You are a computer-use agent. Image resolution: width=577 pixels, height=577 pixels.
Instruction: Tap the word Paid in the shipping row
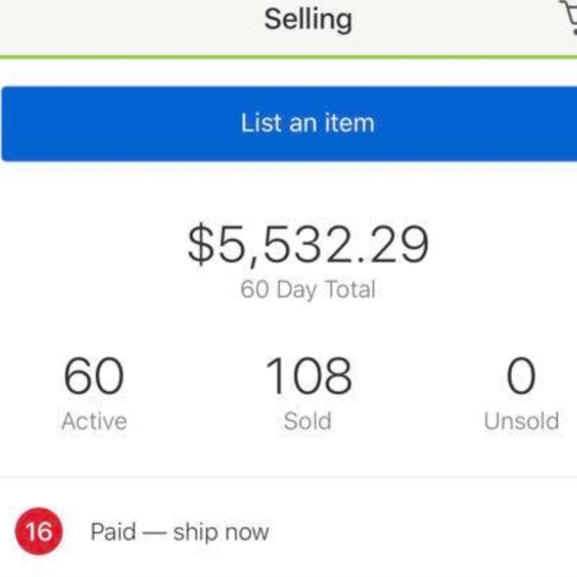(113, 531)
